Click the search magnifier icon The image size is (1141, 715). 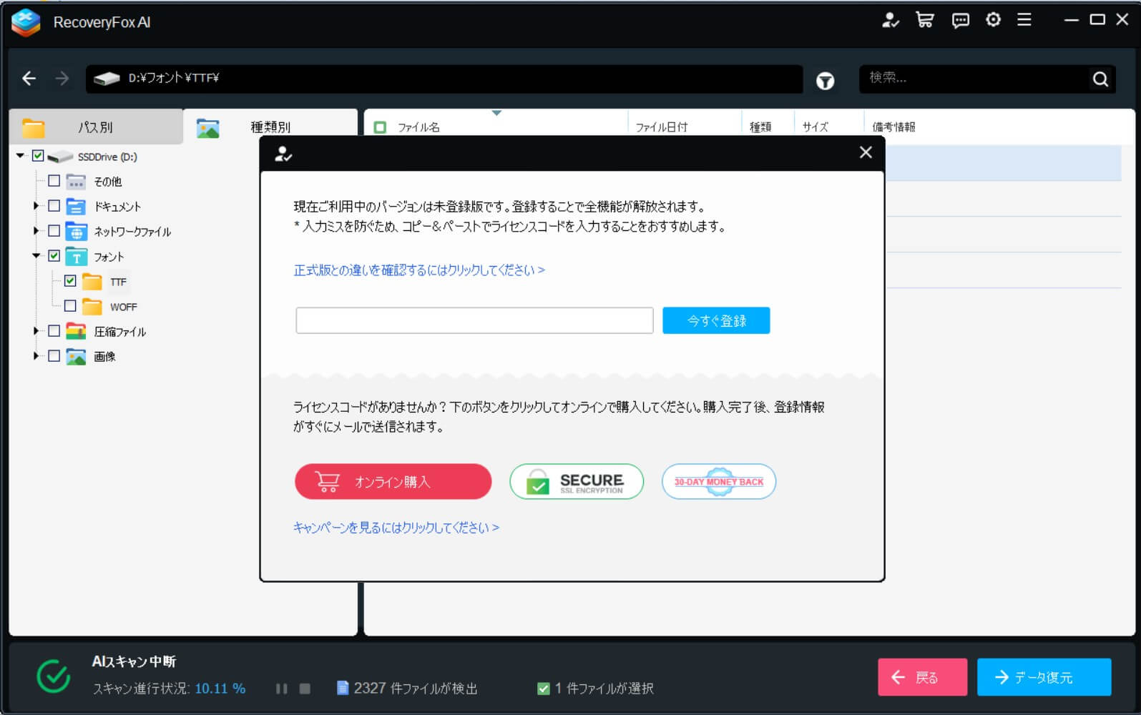[x=1100, y=79]
